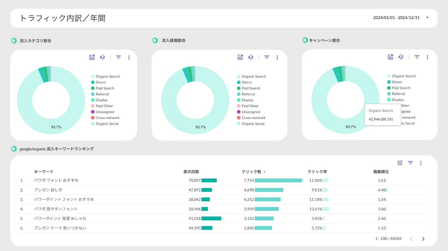Sort table by 表示回数 column header
The width and height of the screenshot is (448, 251).
pyautogui.click(x=191, y=172)
